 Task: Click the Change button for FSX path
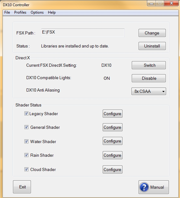(152, 33)
